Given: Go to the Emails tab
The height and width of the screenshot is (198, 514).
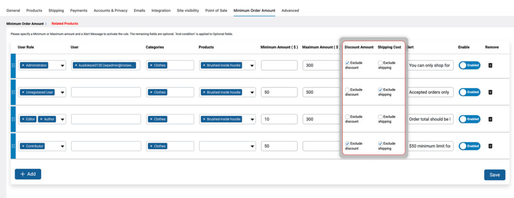Looking at the screenshot, I should pos(140,11).
